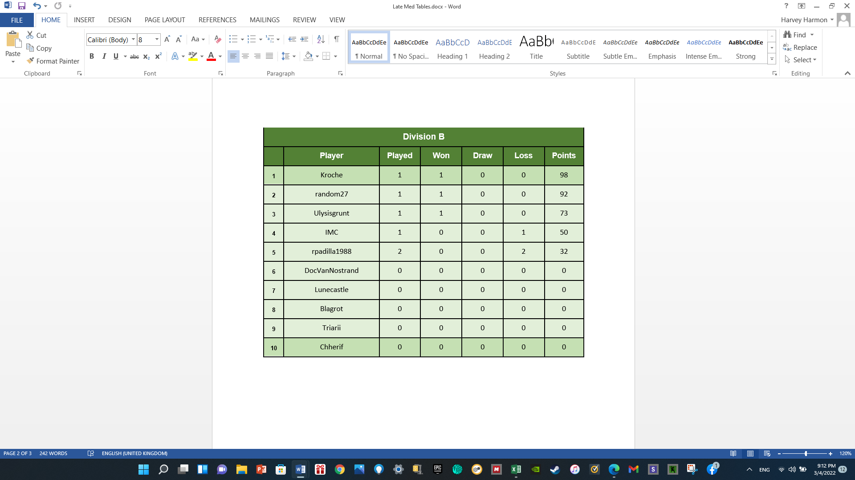Click language English (United Kingdom) in status bar

(134, 453)
